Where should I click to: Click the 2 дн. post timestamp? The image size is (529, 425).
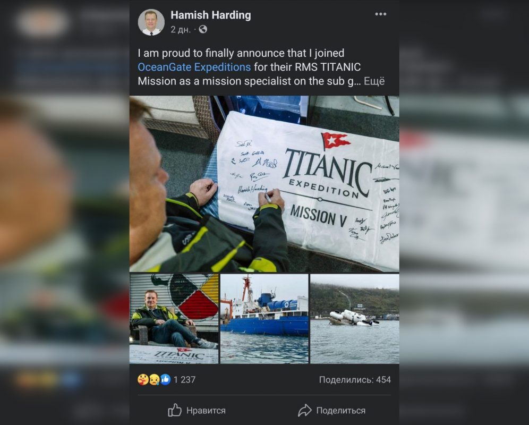pos(181,30)
